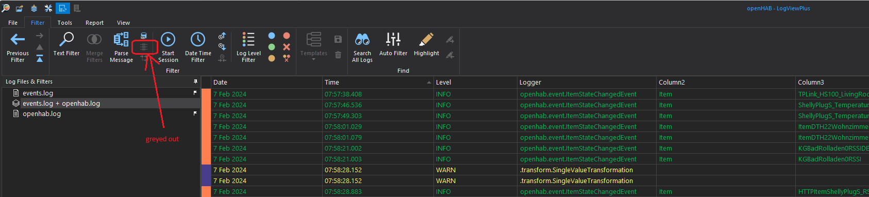This screenshot has height=197, width=869.
Task: Select events.log in the log files tree
Action: point(38,93)
